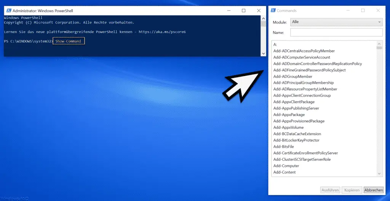Select Add-ADDomainControllerPasswordReplicationPolicy entry
The width and height of the screenshot is (390, 201).
coord(318,64)
